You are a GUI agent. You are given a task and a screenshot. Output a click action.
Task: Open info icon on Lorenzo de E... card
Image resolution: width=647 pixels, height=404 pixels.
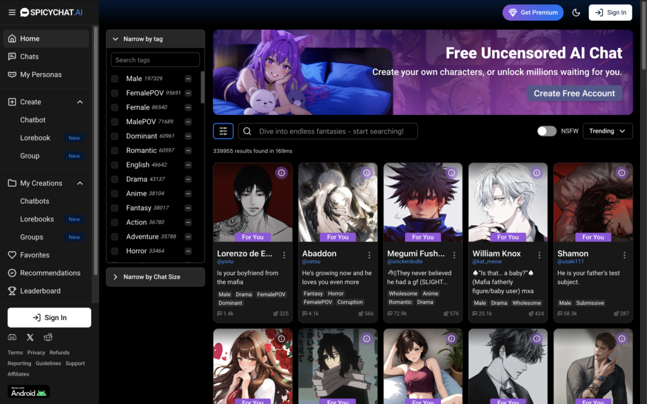[281, 173]
